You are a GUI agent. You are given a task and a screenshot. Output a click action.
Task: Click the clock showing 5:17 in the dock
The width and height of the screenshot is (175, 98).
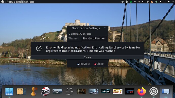point(69,91)
